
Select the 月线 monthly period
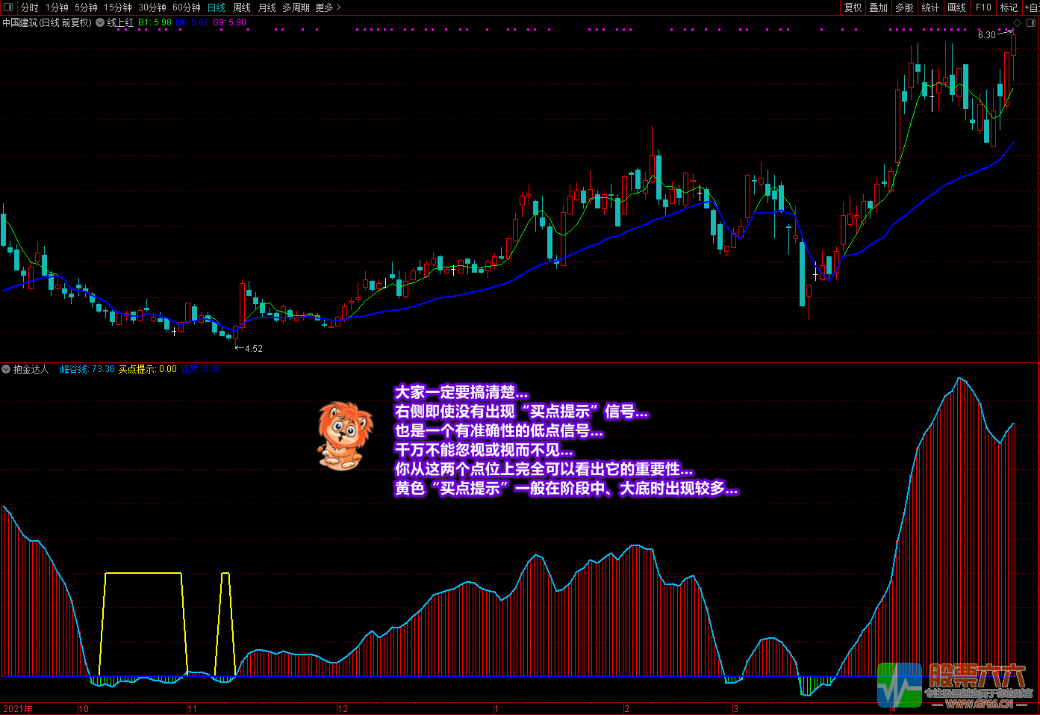coord(267,7)
